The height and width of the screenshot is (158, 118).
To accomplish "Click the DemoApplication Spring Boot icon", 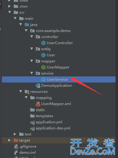I will point(38,86).
